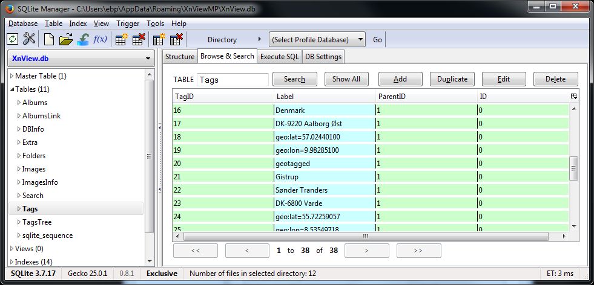Screen dimensions: 594x285
Task: Click the Drop Index icon with red X
Action: click(176, 39)
